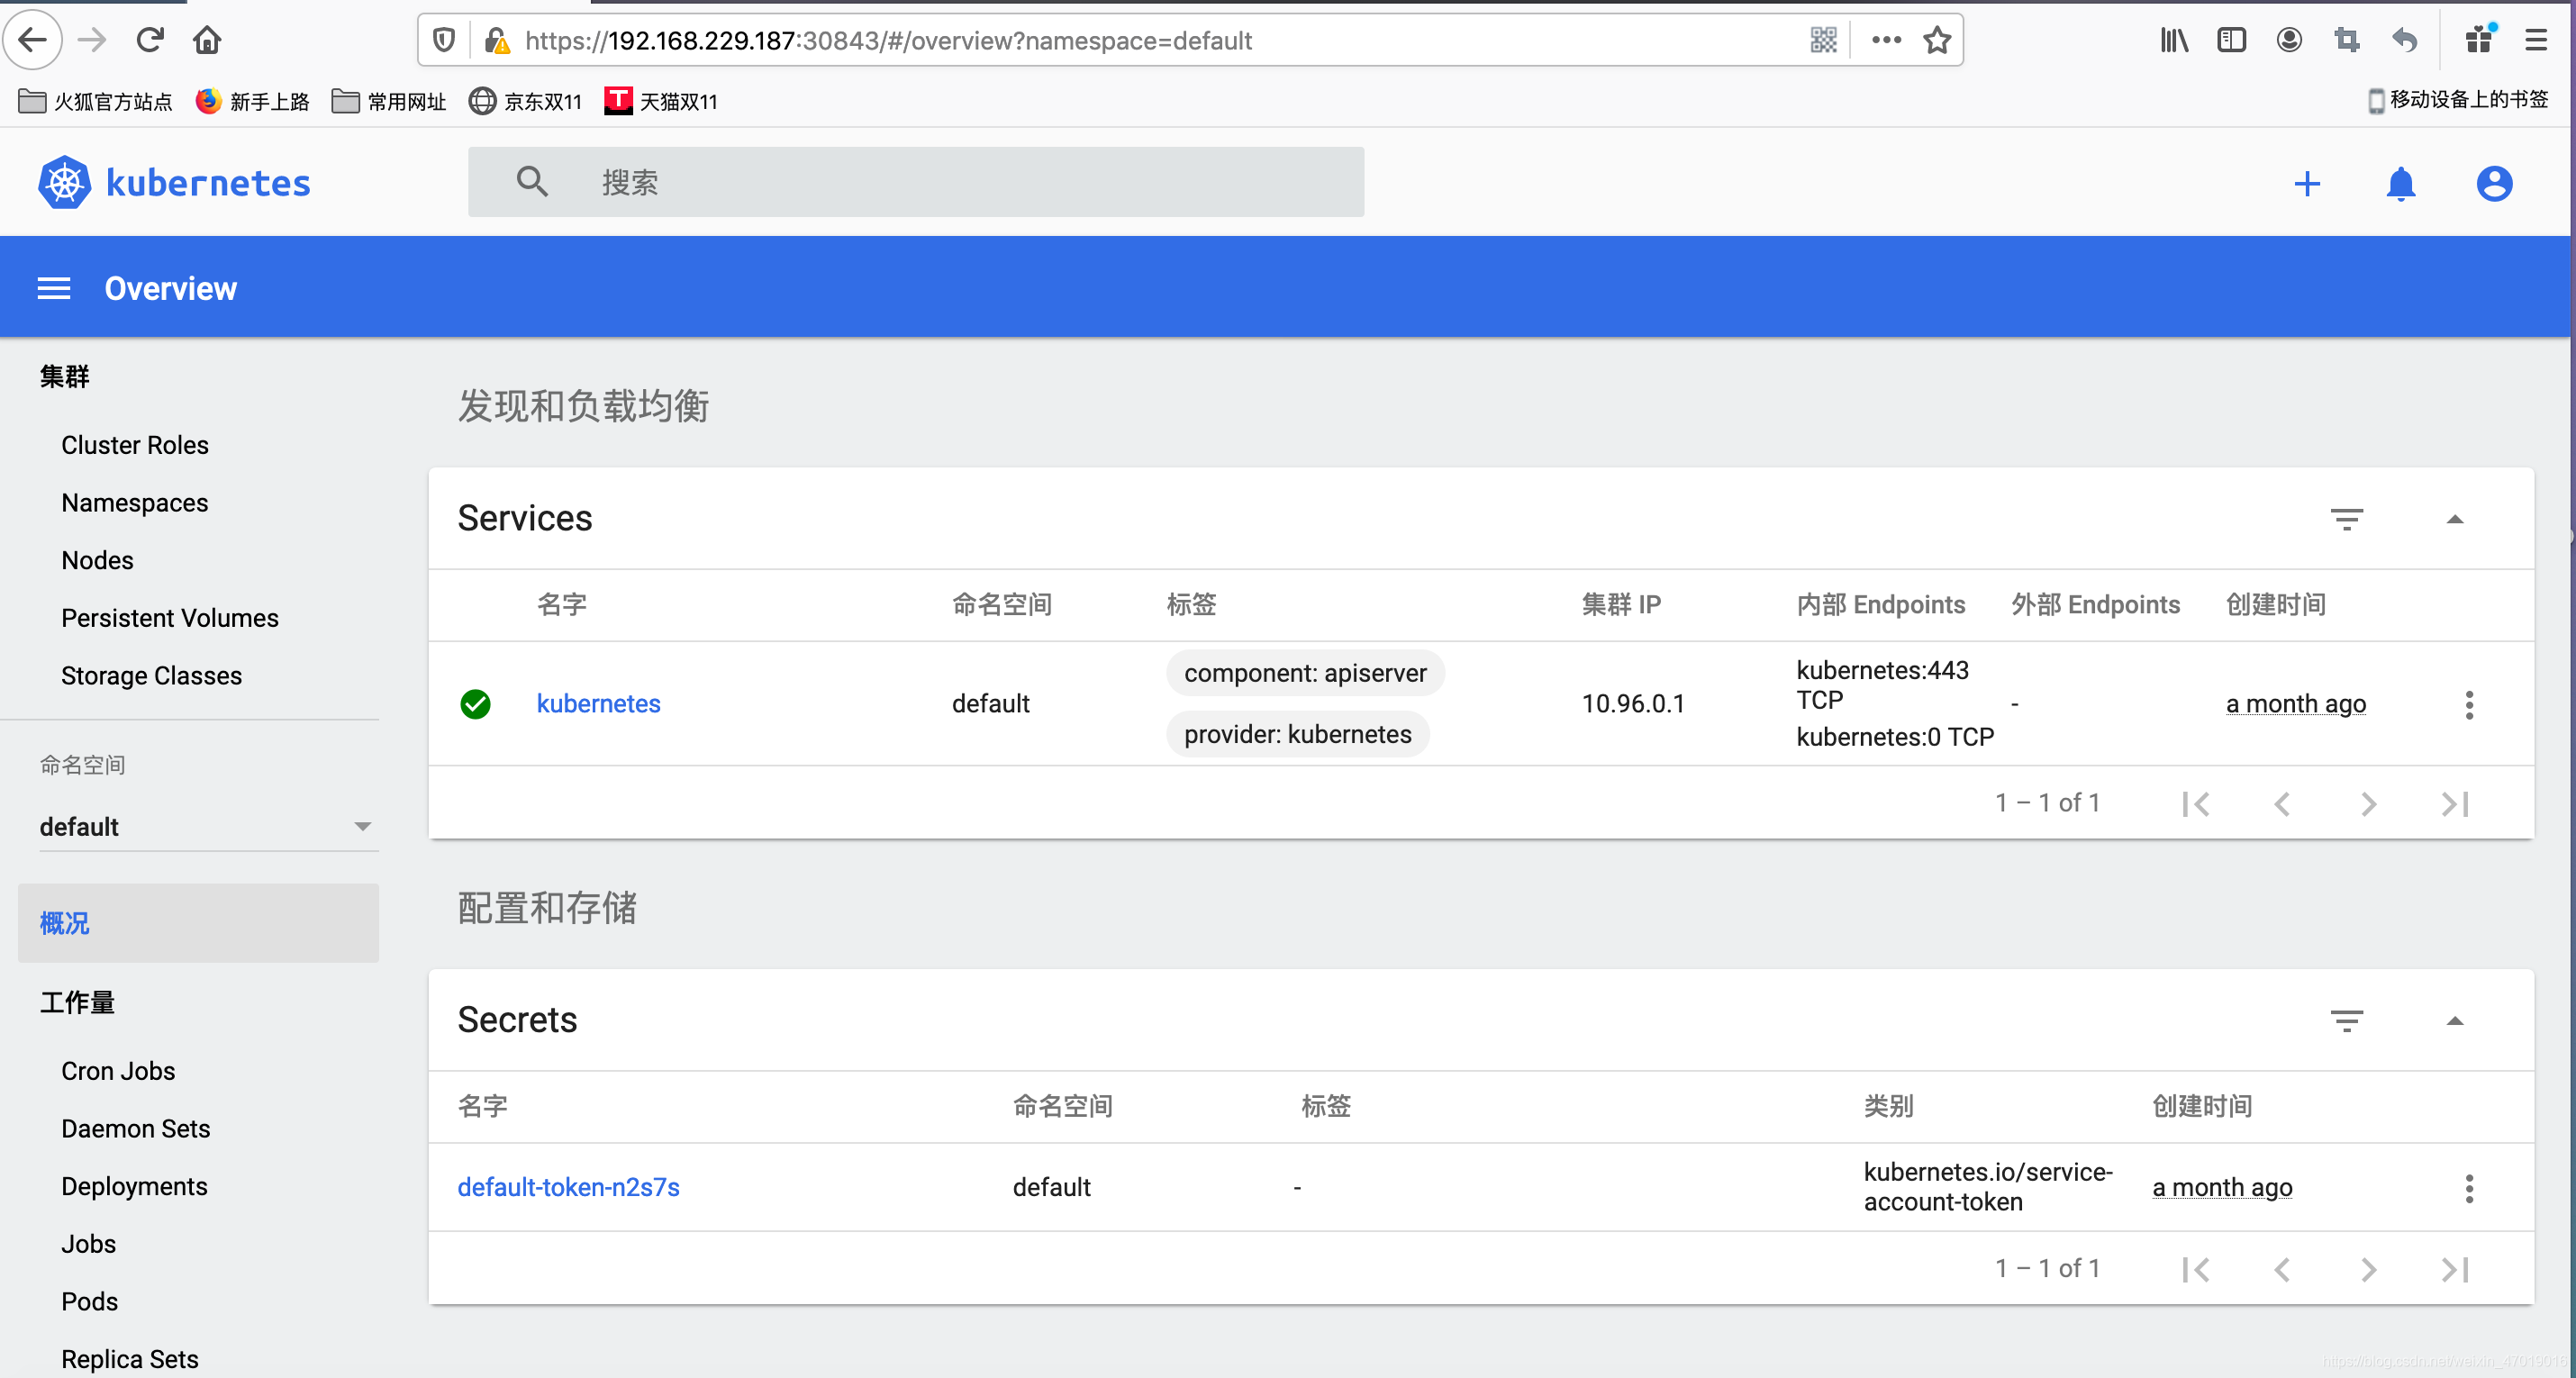Reload the dashboard page

pos(150,40)
